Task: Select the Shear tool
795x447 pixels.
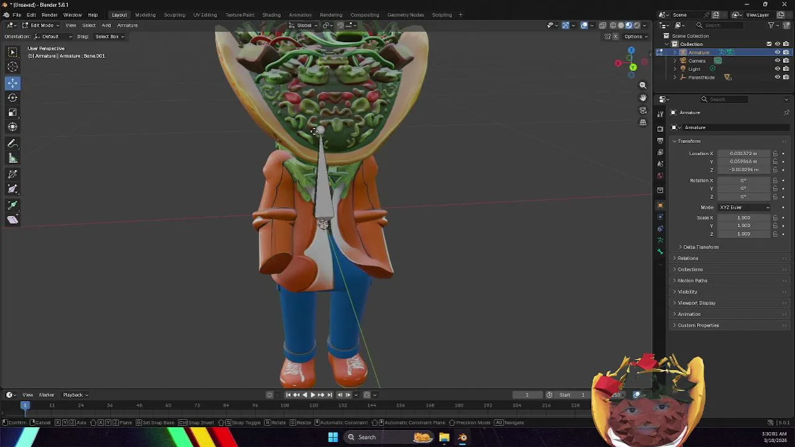Action: click(12, 220)
